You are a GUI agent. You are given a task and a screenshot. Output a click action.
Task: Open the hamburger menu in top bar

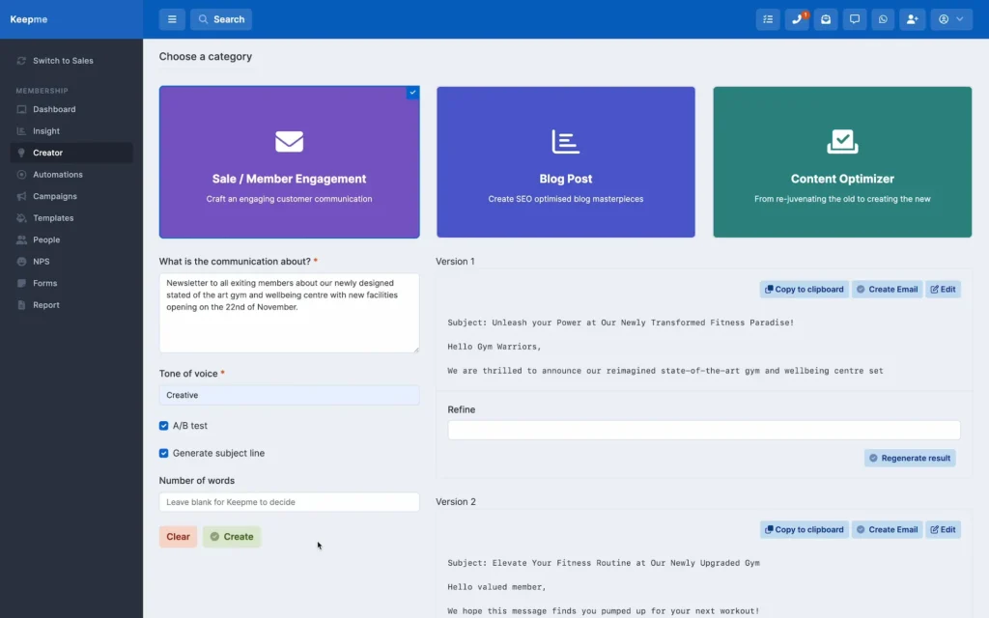click(172, 19)
